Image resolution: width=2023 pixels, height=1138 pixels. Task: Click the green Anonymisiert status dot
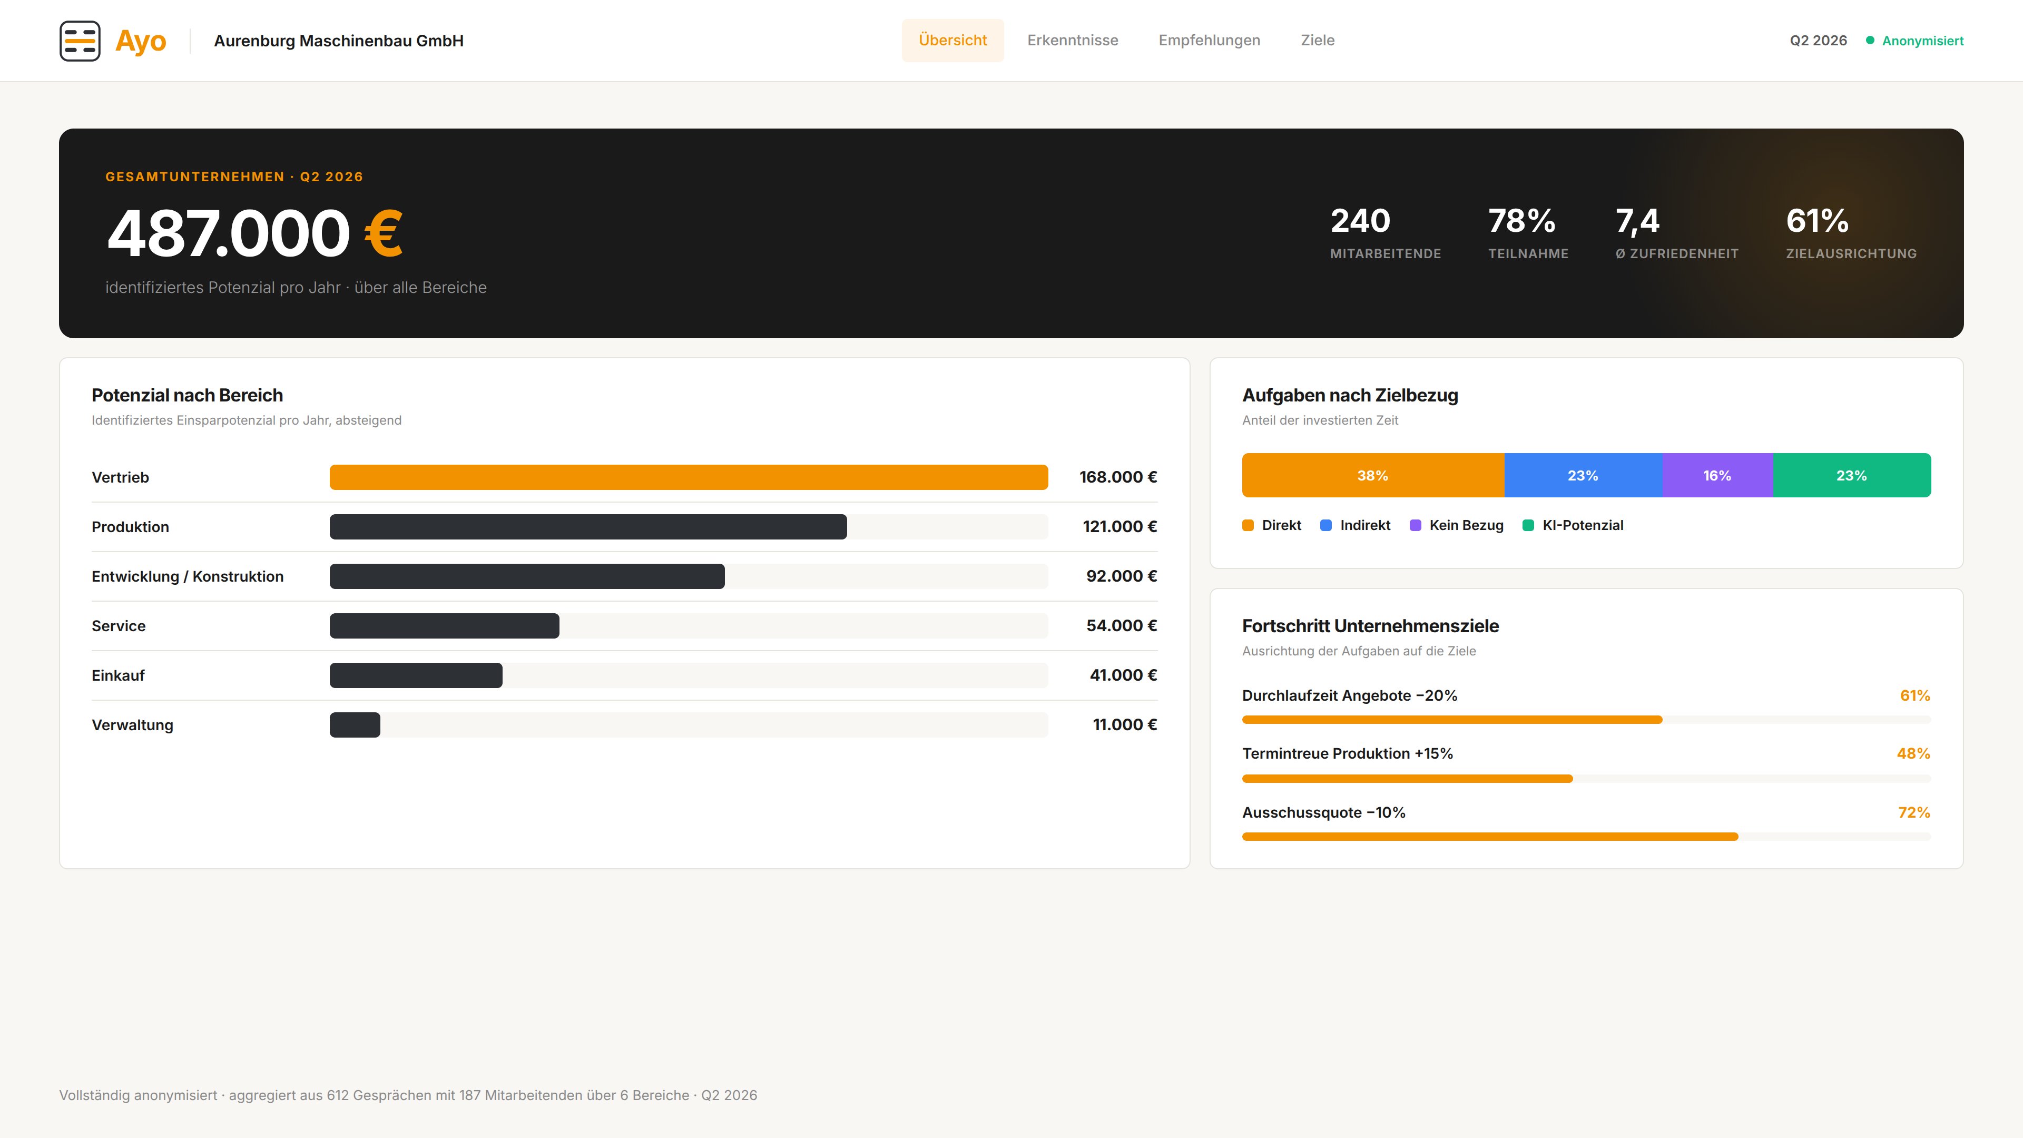pos(1870,40)
